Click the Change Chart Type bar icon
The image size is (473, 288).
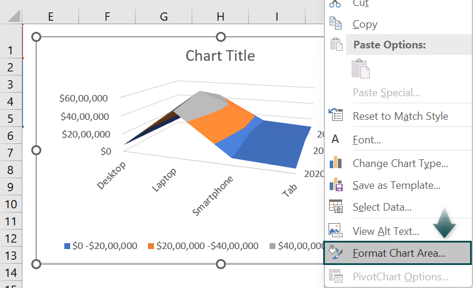click(x=336, y=162)
